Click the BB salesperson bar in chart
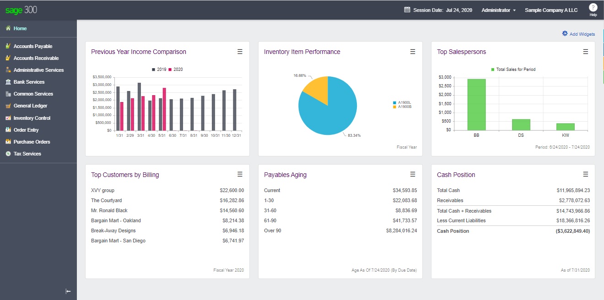Screen dimensions: 604x300 point(476,105)
